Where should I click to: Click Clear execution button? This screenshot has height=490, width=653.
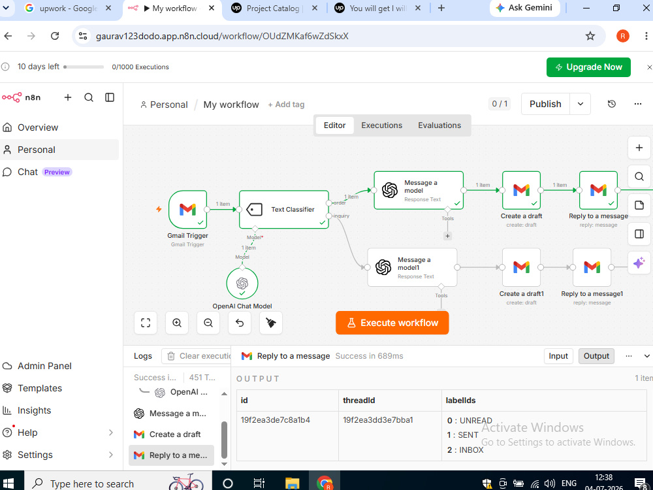(x=197, y=356)
